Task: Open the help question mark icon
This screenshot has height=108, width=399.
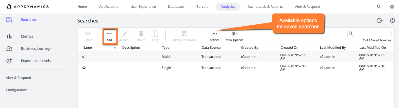Action: point(392,20)
